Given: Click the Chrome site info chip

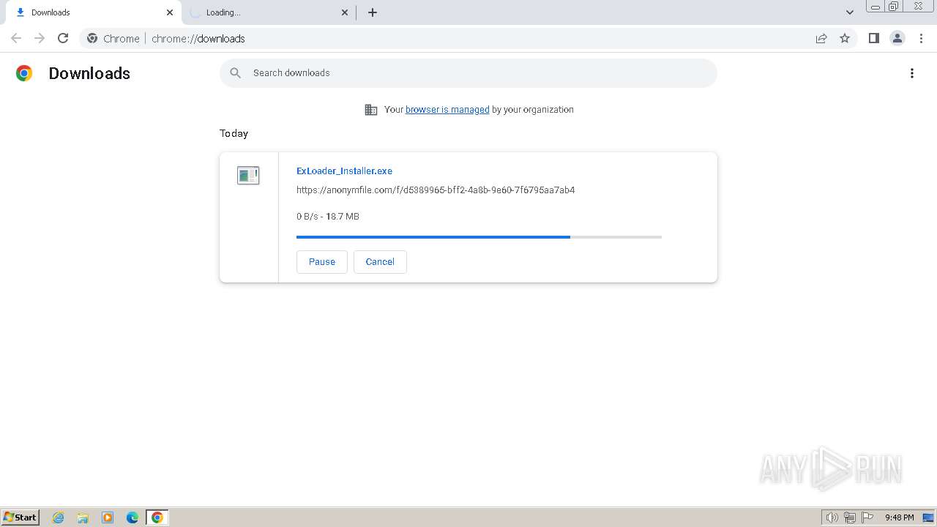Looking at the screenshot, I should 113,38.
